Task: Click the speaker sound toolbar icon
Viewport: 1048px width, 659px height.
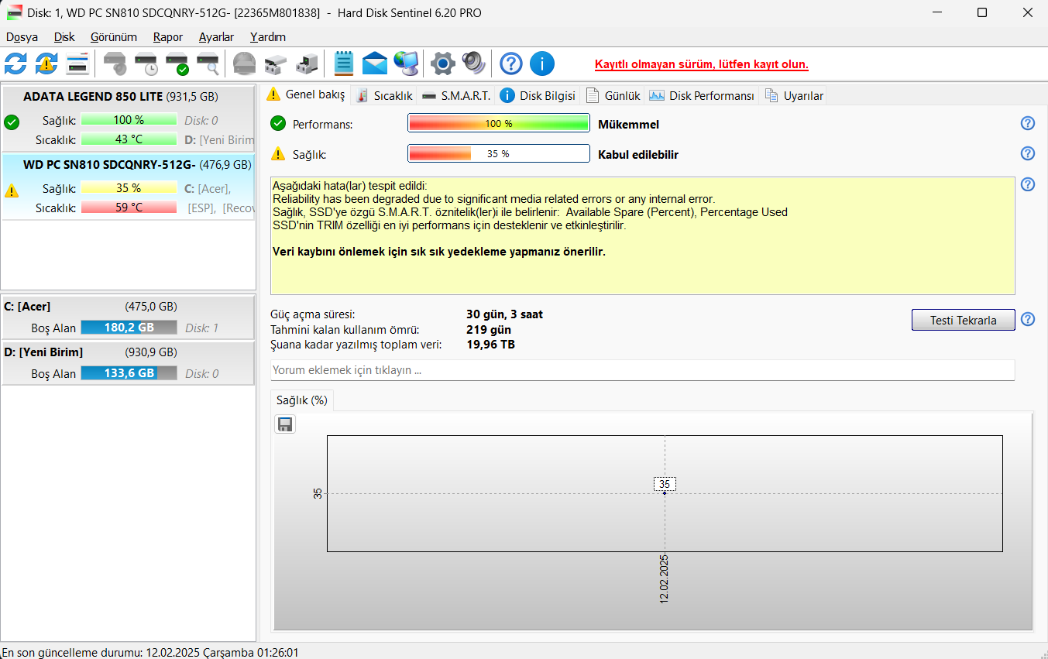Action: [473, 63]
